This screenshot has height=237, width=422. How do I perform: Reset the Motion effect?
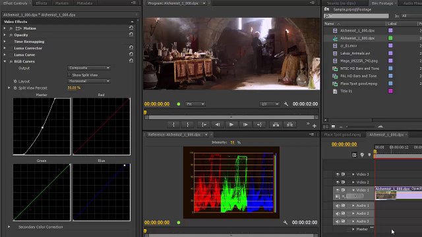[131, 28]
